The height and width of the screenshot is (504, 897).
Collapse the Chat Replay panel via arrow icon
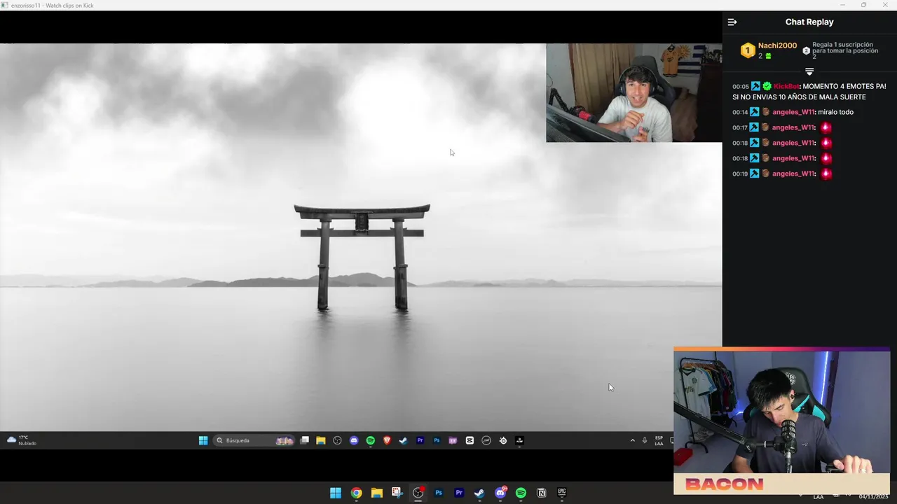pyautogui.click(x=732, y=22)
